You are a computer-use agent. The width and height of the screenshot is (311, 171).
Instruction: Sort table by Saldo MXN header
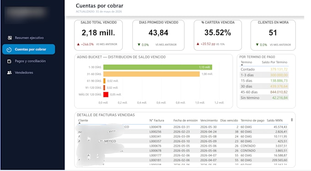tap(274, 120)
